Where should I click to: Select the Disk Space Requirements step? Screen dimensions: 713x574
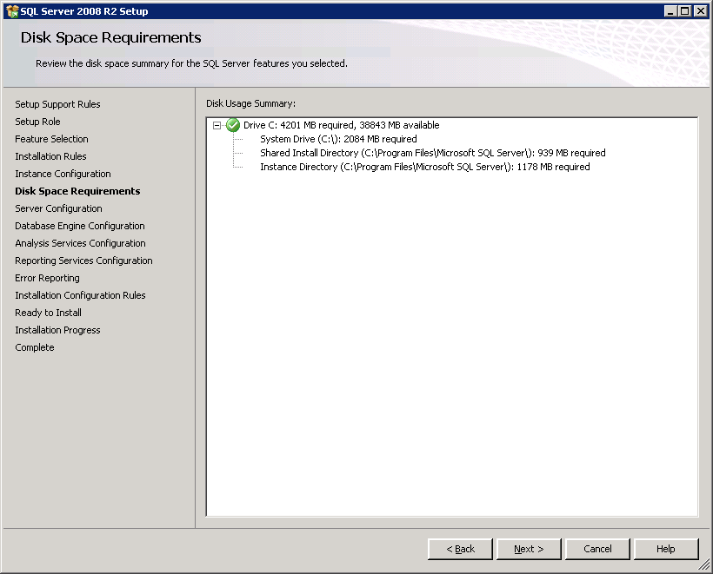coord(77,191)
